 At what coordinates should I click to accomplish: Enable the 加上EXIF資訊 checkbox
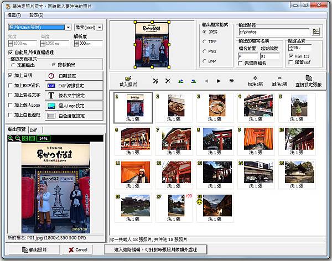(x=11, y=86)
